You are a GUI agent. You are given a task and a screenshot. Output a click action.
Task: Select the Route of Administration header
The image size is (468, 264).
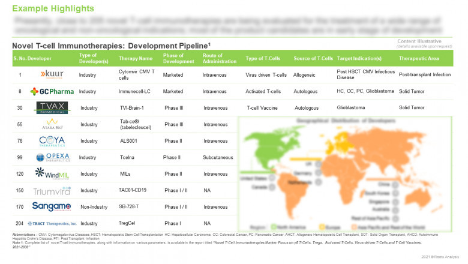point(218,58)
